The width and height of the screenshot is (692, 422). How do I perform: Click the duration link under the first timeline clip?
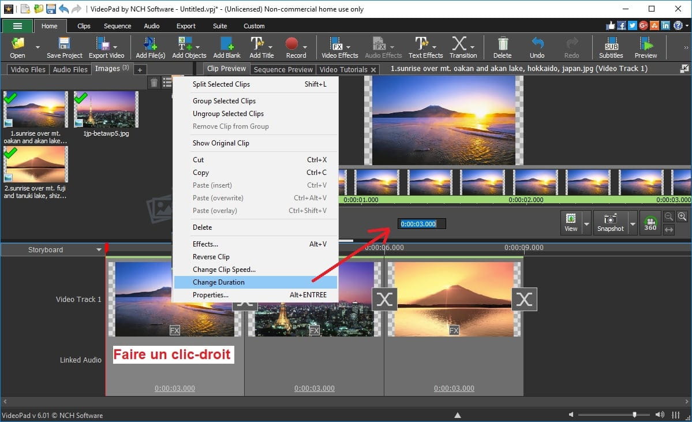[175, 389]
